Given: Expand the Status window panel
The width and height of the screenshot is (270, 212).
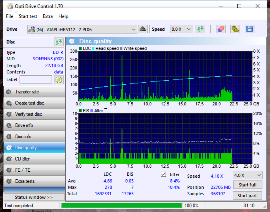Looking at the screenshot, I should (x=34, y=197).
